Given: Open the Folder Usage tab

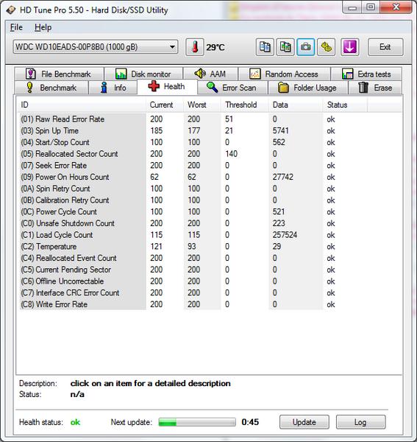Looking at the screenshot, I should [x=308, y=88].
